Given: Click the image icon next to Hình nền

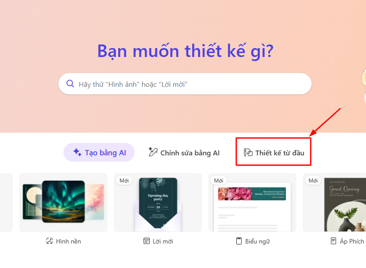Looking at the screenshot, I should tap(49, 241).
